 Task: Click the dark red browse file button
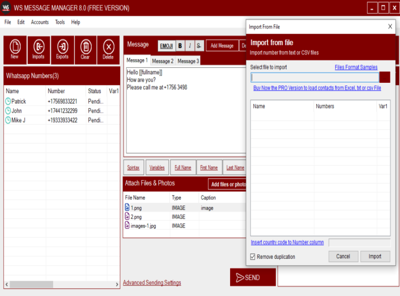[385, 77]
